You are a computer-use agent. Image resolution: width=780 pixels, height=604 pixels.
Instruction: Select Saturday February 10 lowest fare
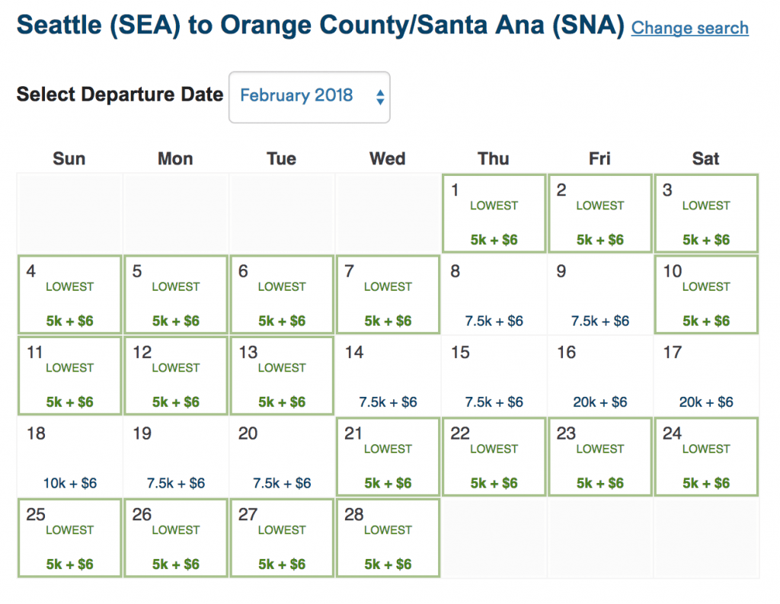click(705, 296)
